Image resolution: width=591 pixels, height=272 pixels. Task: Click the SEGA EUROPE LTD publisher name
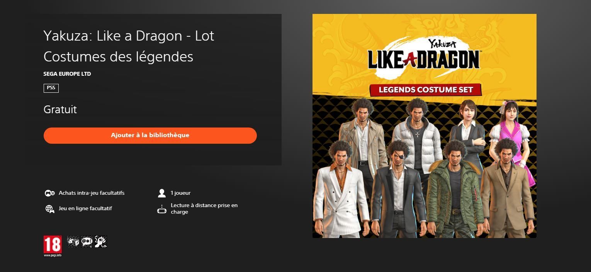(67, 74)
